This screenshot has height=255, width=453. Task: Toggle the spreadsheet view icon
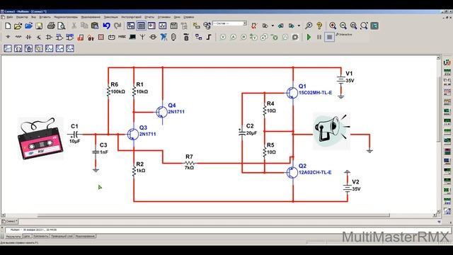click(141, 25)
